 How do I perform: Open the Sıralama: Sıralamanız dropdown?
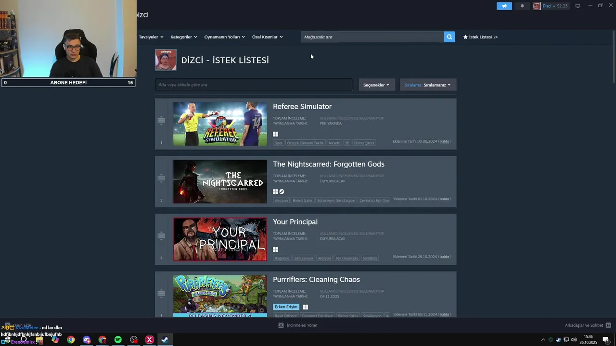coord(428,85)
